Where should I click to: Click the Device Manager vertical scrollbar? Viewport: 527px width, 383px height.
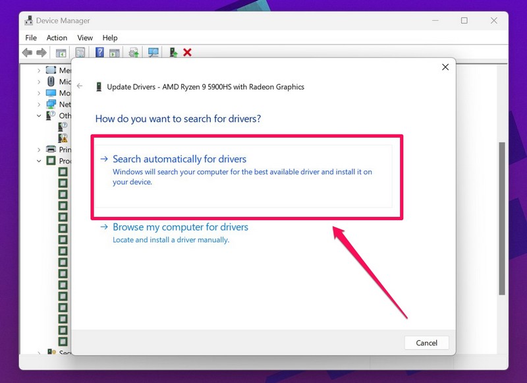pos(502,218)
